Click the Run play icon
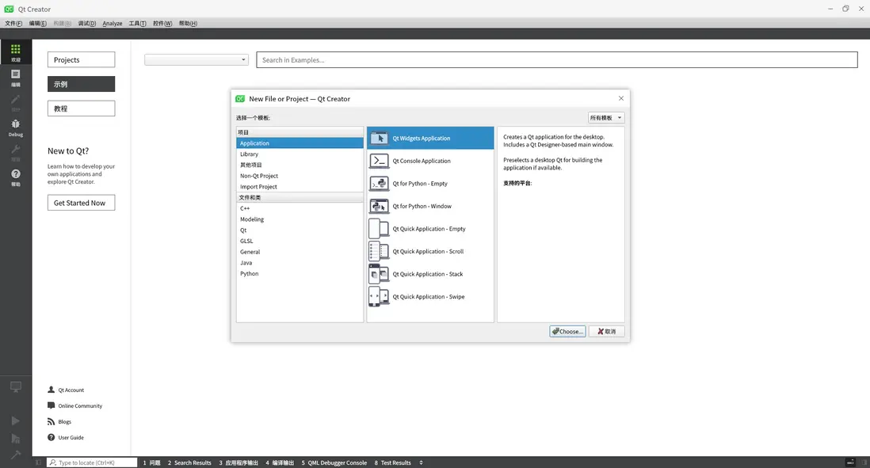This screenshot has height=468, width=870. [x=16, y=420]
